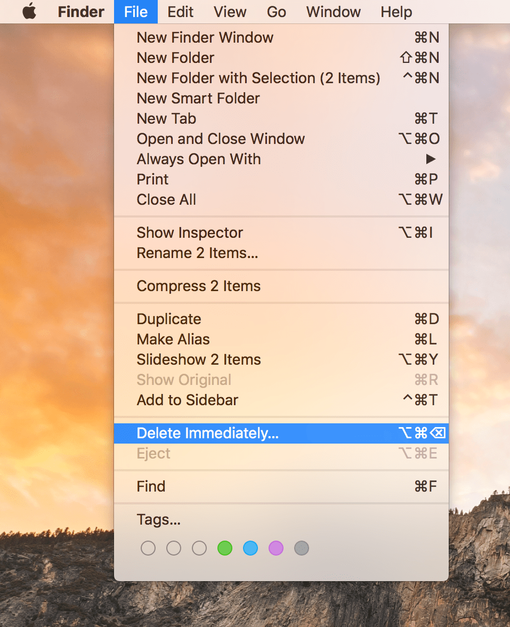Create a New Smart Folder
This screenshot has width=510, height=627.
(x=198, y=98)
